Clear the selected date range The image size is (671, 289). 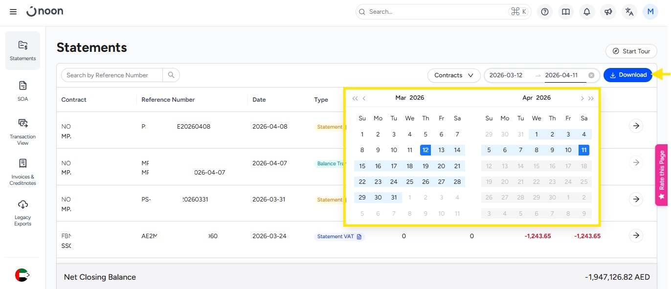pyautogui.click(x=591, y=75)
